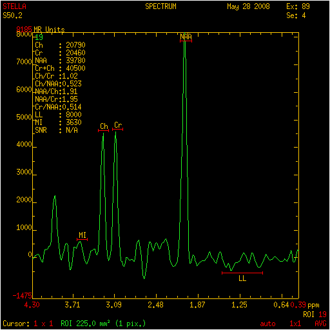
Task: Select the Cr peak range marker
Action: (118, 130)
